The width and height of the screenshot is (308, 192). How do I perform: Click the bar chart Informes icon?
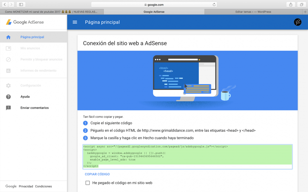8,71
